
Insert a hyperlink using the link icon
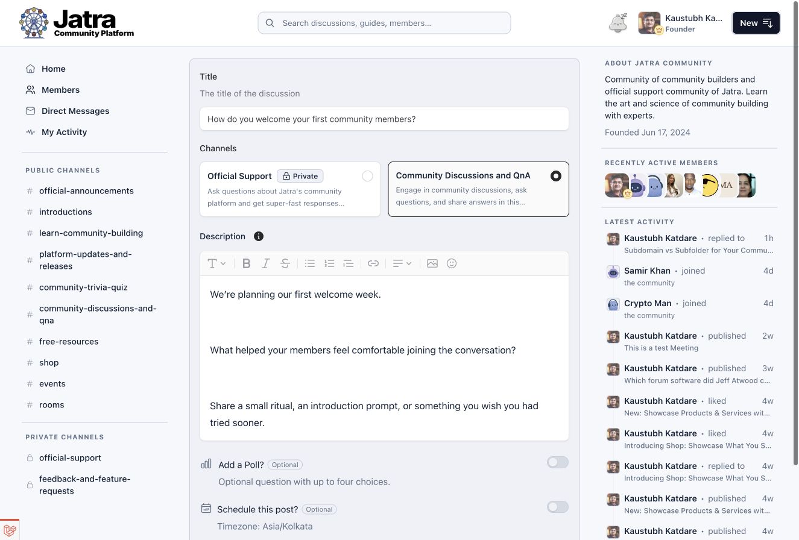373,263
